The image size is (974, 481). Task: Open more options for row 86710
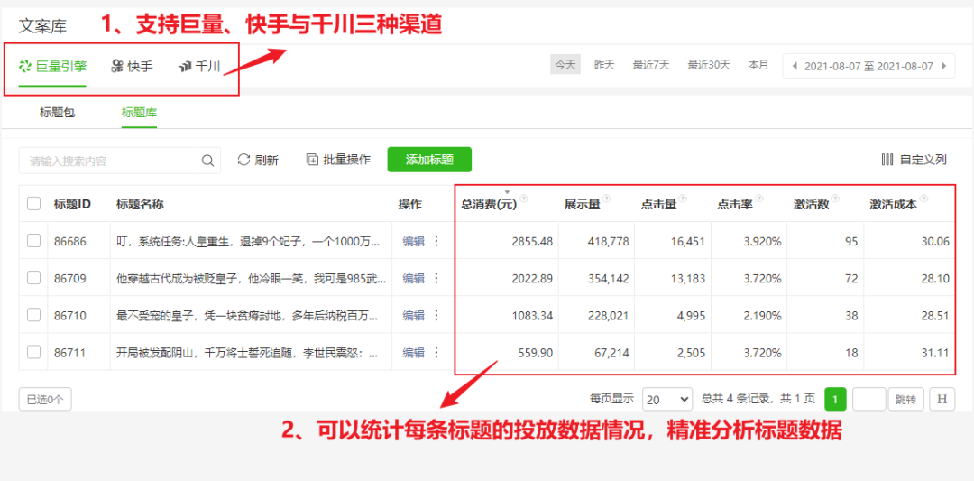click(x=436, y=316)
